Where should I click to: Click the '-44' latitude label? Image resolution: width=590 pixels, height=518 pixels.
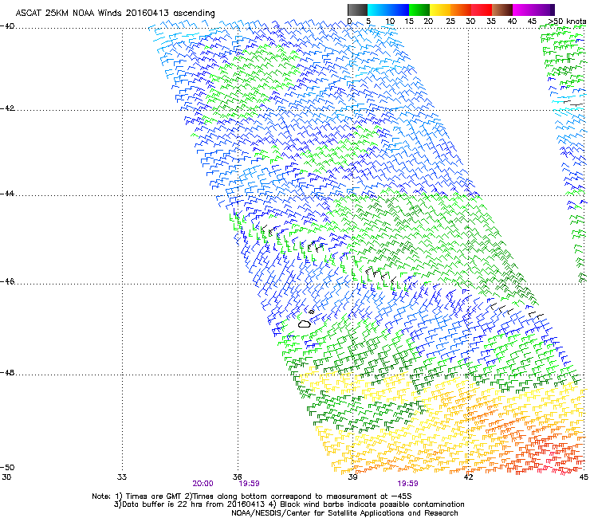click(x=7, y=194)
